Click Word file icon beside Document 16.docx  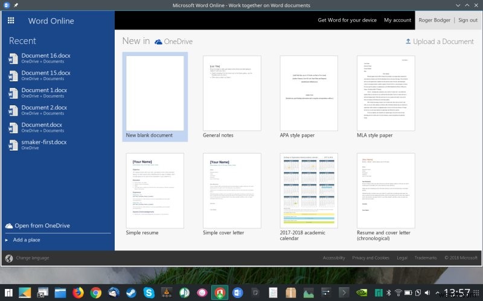[13, 58]
